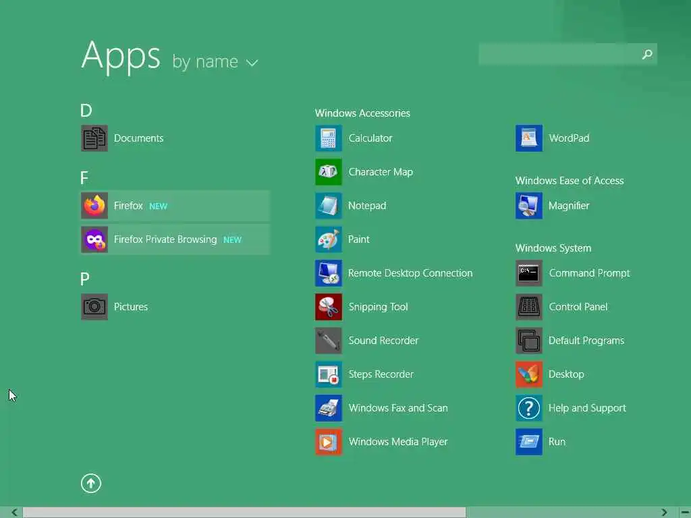The height and width of the screenshot is (518, 691).
Task: Click the 'Remote Desktop Connection' label
Action: (x=410, y=273)
